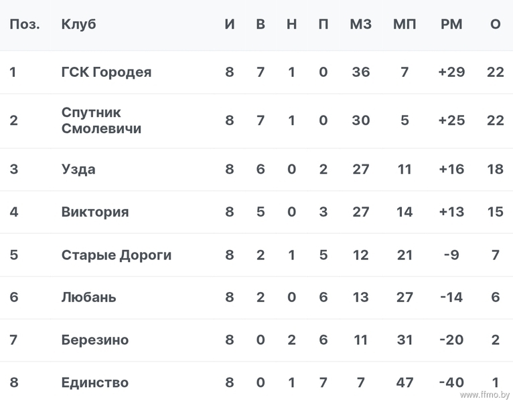This screenshot has width=513, height=401.
Task: Click the Клуб column header
Action: pyautogui.click(x=78, y=24)
